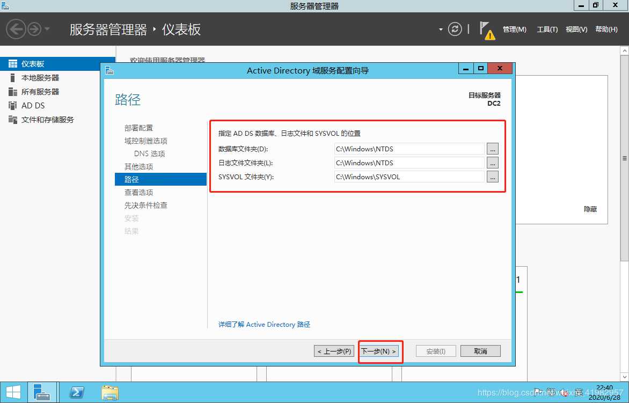
Task: Open the 帮助(H) menu
Action: click(x=606, y=30)
